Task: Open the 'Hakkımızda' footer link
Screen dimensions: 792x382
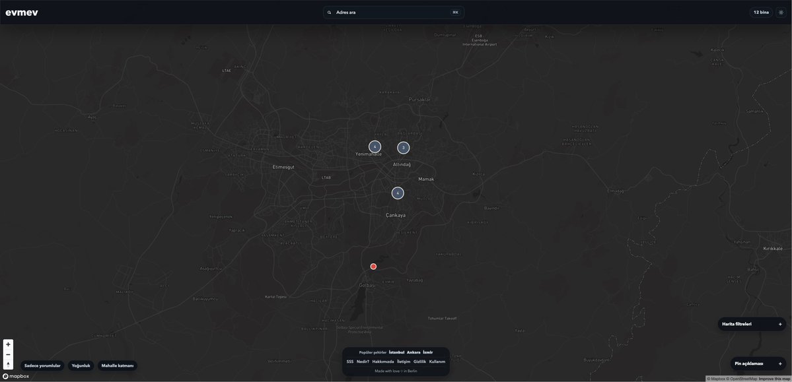Action: (x=383, y=362)
